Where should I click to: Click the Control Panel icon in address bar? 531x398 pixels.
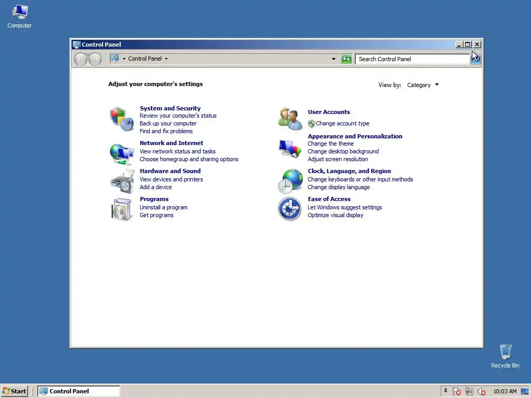[115, 59]
